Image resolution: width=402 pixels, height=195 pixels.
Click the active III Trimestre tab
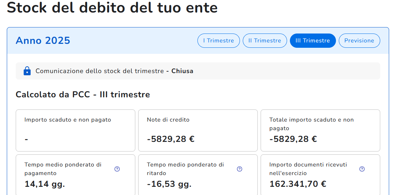(313, 41)
